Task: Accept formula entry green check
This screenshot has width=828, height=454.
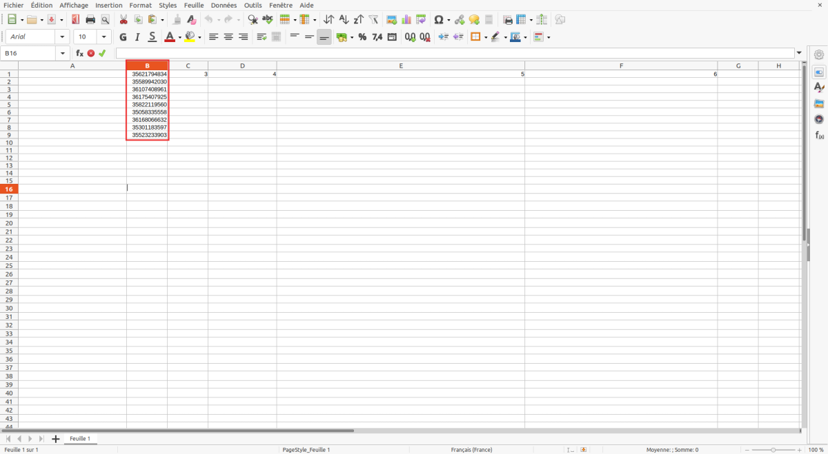Action: click(102, 53)
